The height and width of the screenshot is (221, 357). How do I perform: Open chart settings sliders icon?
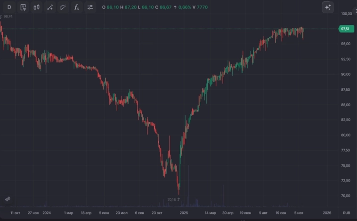tap(90, 8)
